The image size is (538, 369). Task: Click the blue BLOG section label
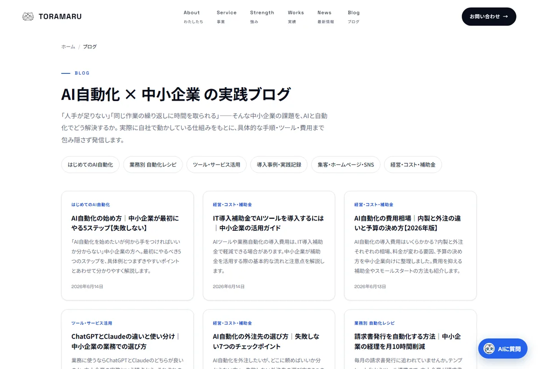[82, 73]
